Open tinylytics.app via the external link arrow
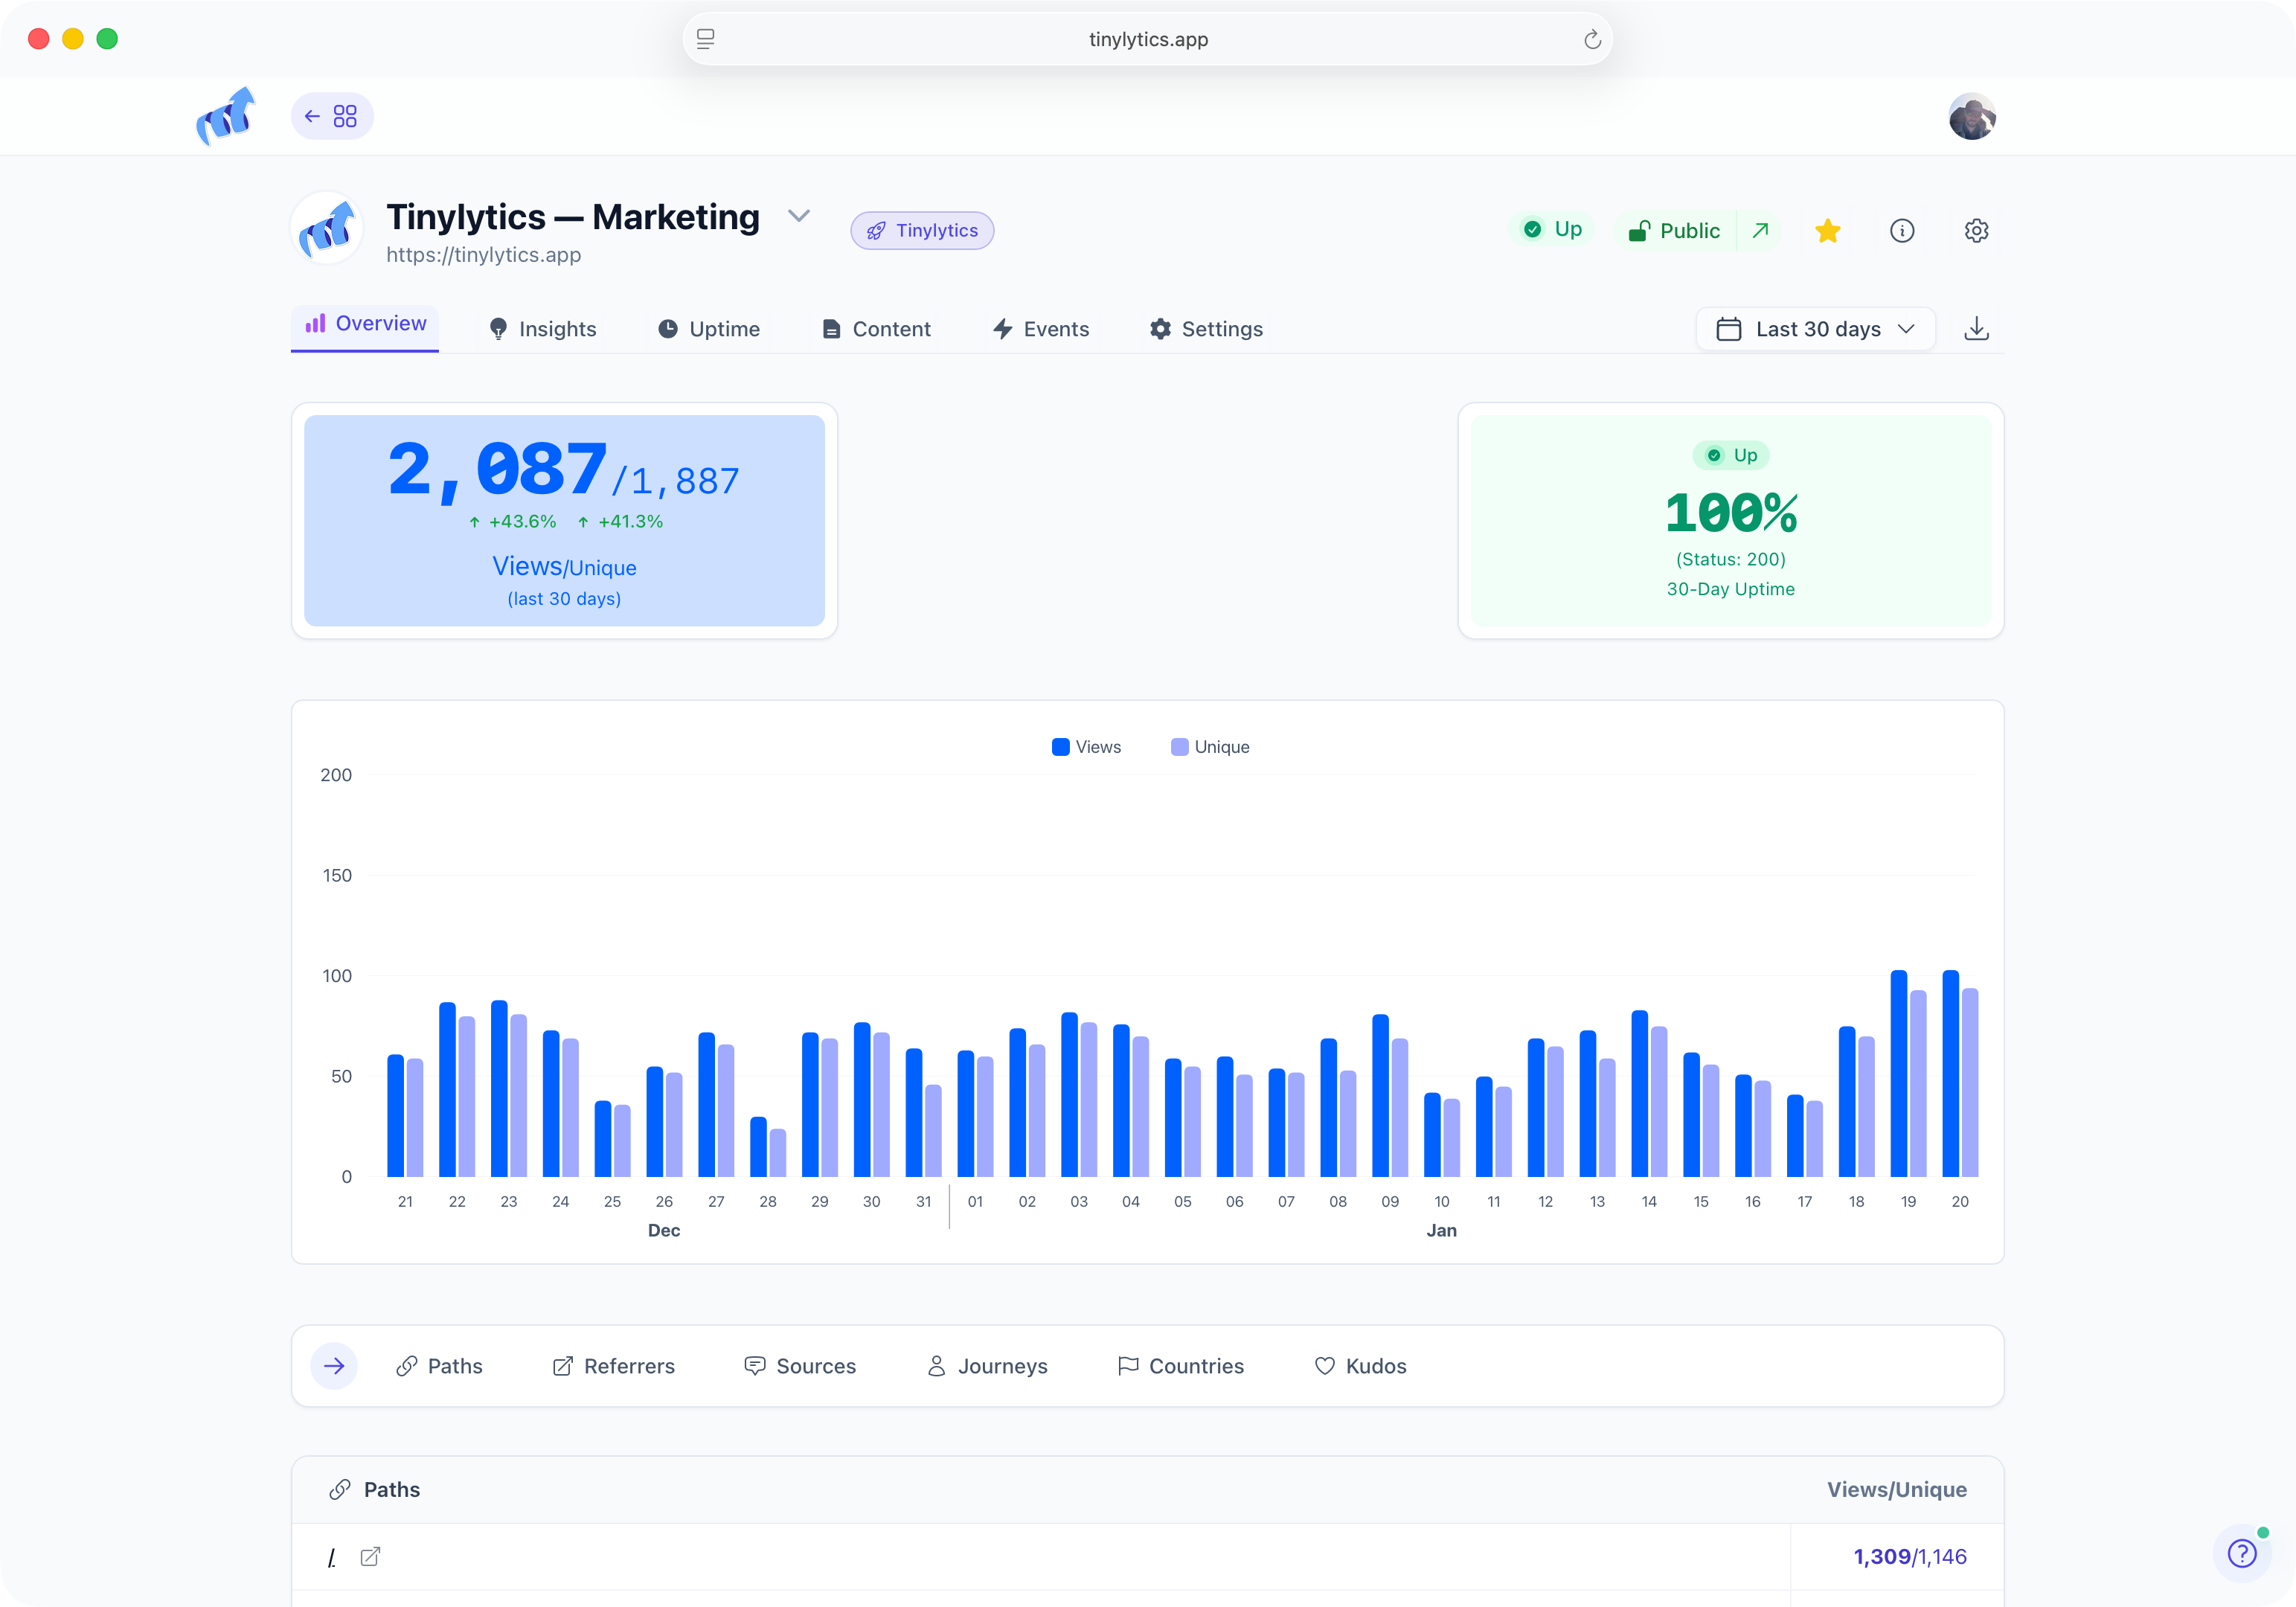Screen dimensions: 2296x1607 tap(1760, 230)
